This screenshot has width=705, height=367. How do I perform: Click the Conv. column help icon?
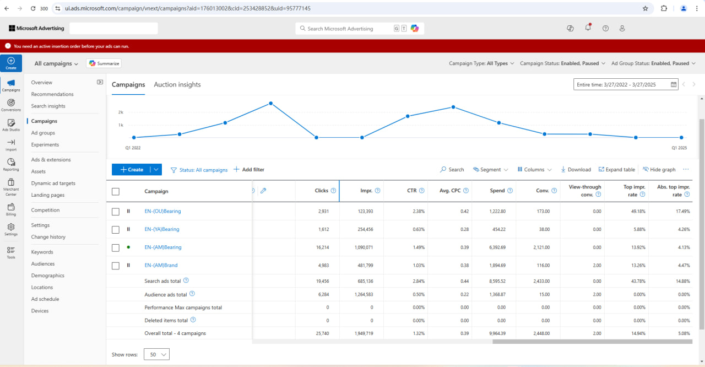tap(554, 191)
